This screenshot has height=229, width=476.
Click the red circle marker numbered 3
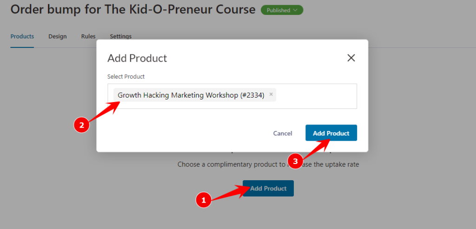pos(295,161)
